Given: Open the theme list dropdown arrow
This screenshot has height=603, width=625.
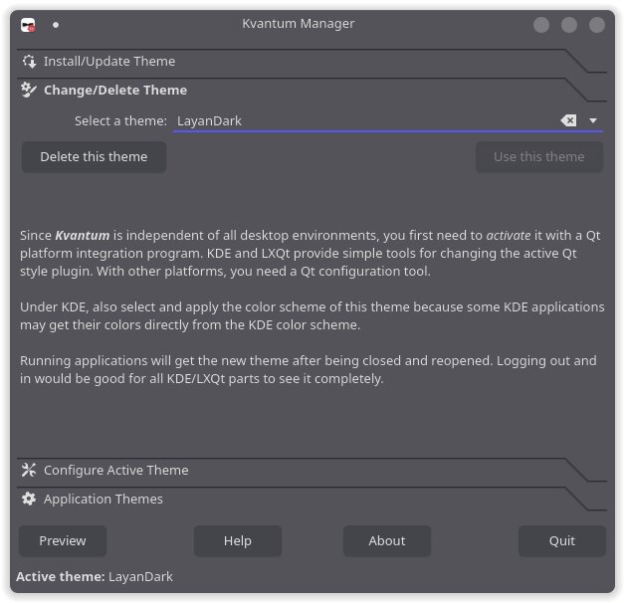Looking at the screenshot, I should [x=593, y=120].
